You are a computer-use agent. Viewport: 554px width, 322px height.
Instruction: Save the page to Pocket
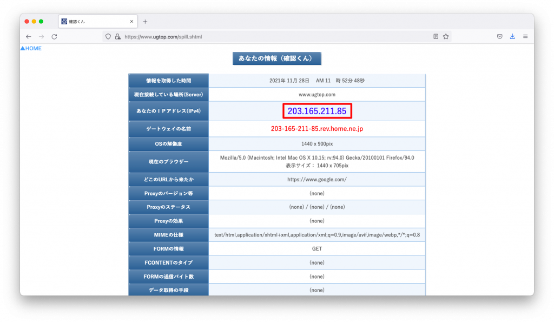point(499,36)
